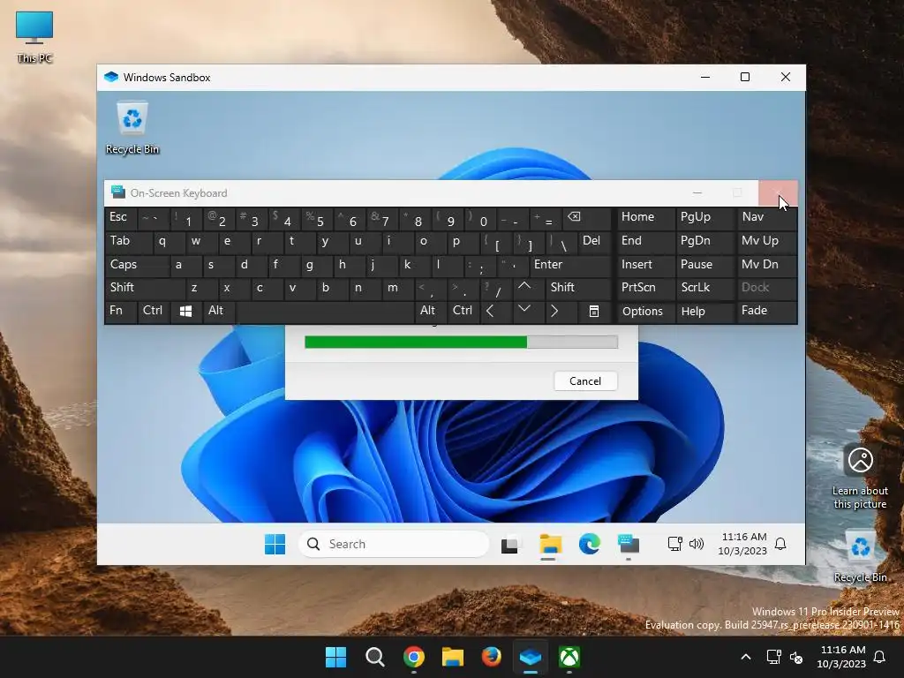Launch Google Chrome from host taskbar

[x=414, y=657]
